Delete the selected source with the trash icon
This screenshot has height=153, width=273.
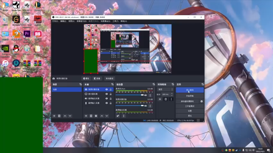point(91,116)
